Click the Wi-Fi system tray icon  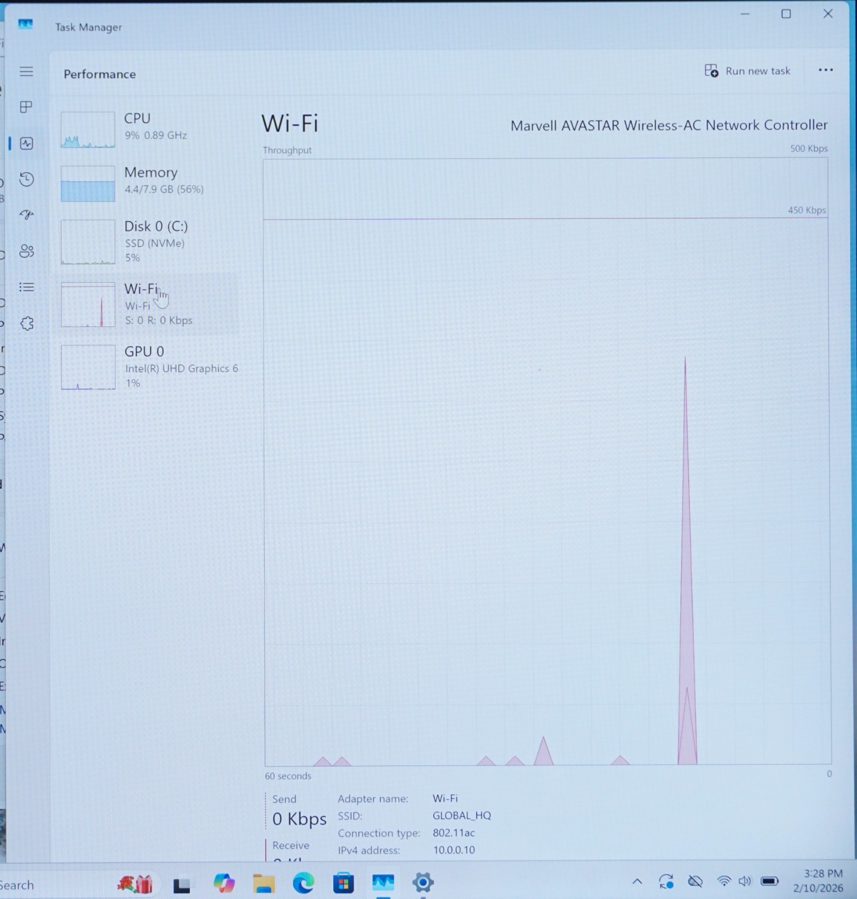pyautogui.click(x=724, y=882)
